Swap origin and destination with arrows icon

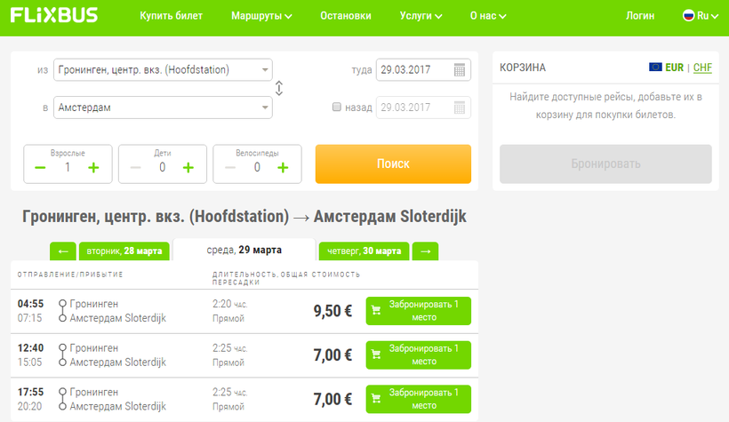tap(279, 89)
